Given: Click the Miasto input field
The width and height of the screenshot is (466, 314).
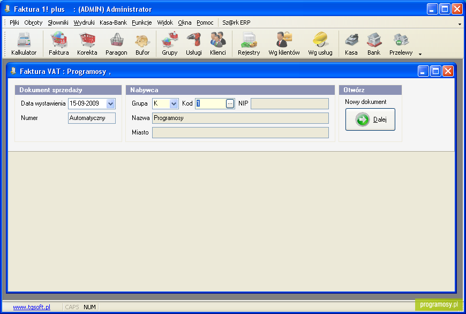Looking at the screenshot, I should [240, 132].
